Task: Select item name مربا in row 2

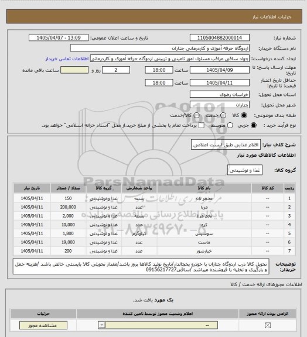Action: (x=204, y=207)
